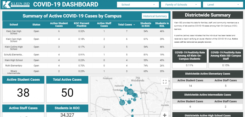The width and height of the screenshot is (245, 117).
Task: Click the Districtwide Active Elementary Cases header
Action: [x=208, y=74]
